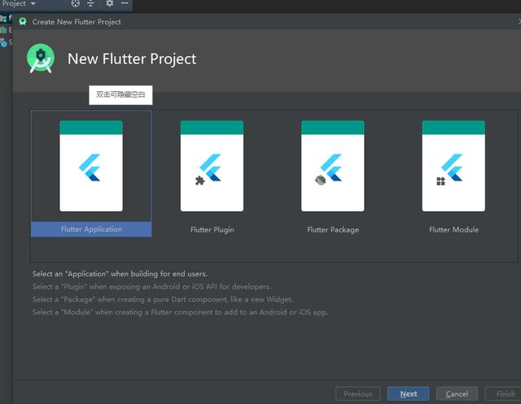
Task: Click the Create New Flutter Project title
Action: [x=77, y=22]
